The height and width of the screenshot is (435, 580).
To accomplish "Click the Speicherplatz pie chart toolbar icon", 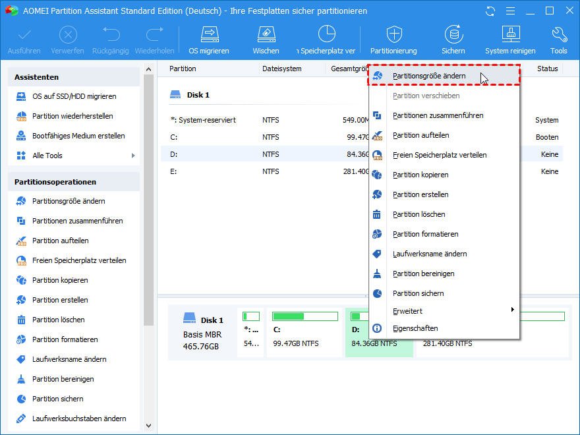I will (x=327, y=34).
